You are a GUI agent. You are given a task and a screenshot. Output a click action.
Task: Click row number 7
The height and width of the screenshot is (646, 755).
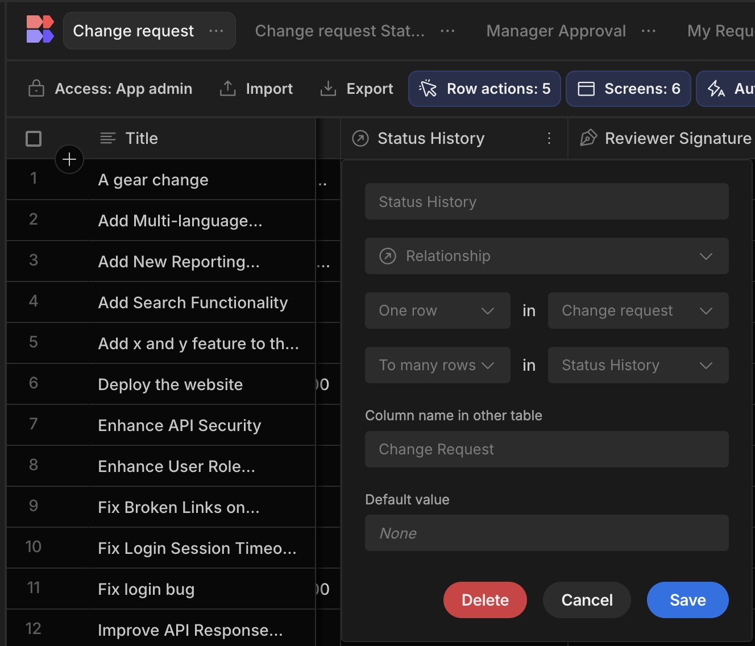tap(34, 424)
